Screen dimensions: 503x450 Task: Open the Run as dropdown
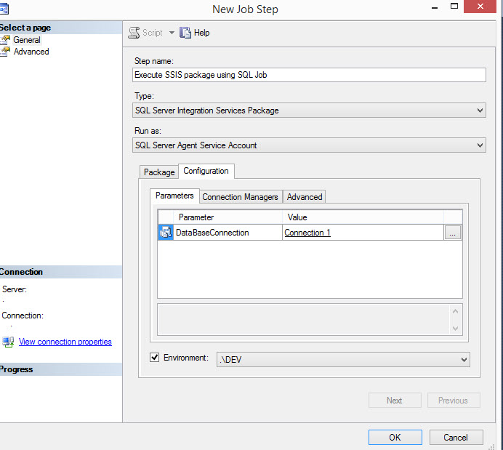tap(309, 145)
